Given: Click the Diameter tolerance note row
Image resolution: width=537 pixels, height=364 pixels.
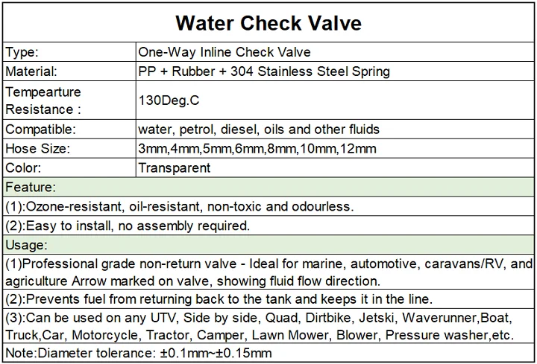Looking at the screenshot, I should 268,353.
